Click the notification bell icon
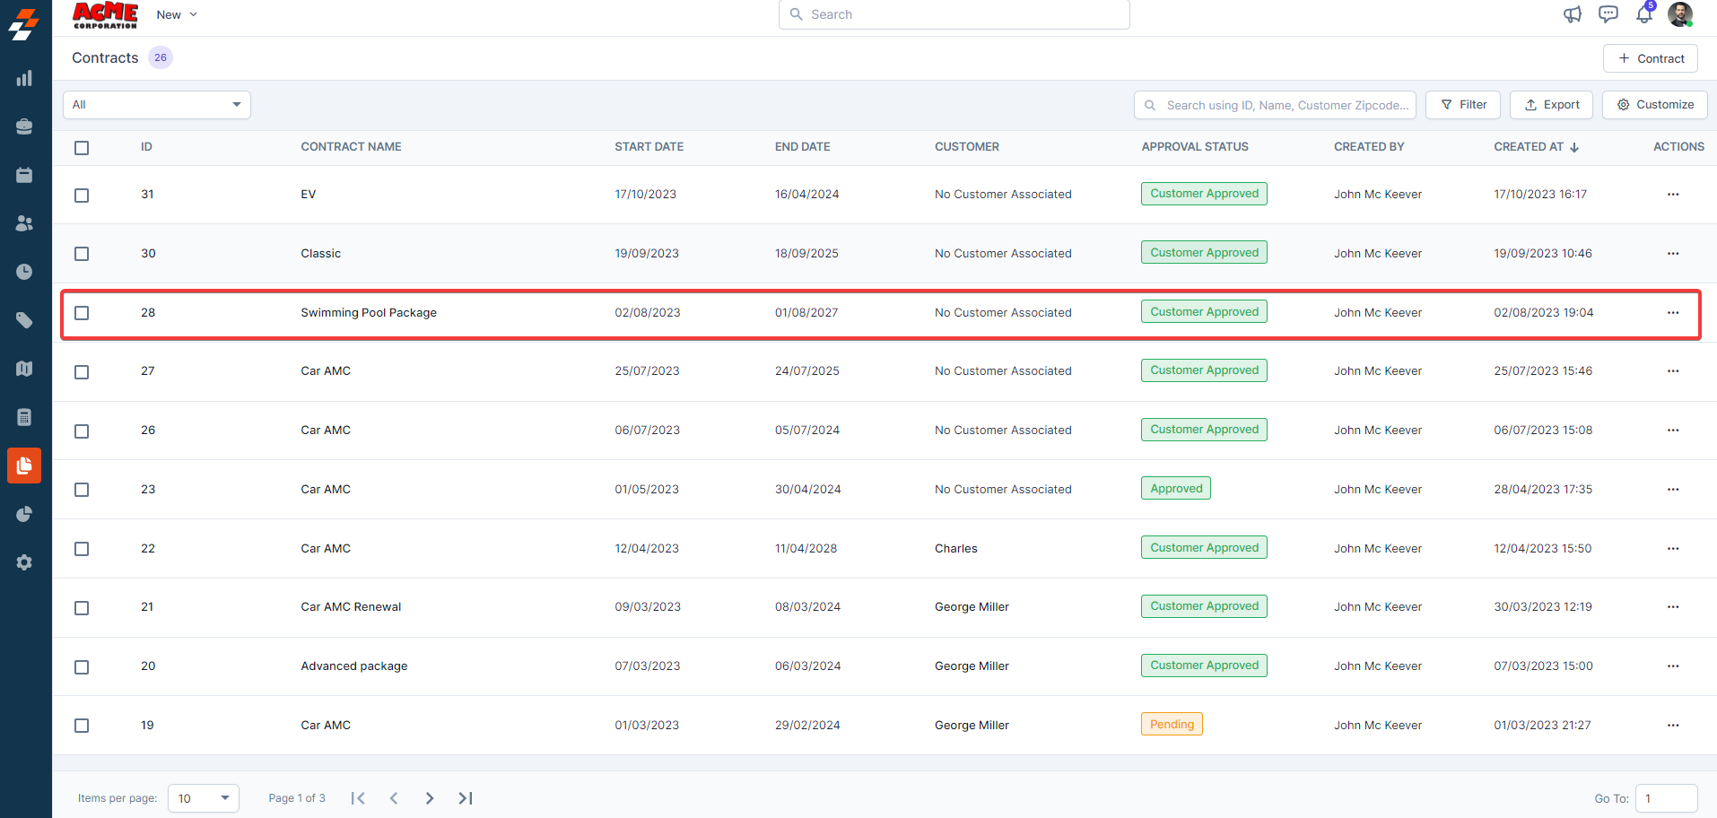 pos(1643,14)
